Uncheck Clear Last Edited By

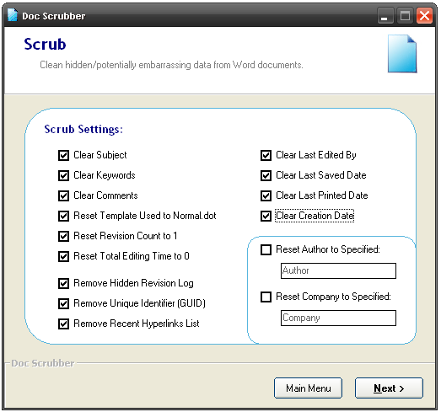[266, 155]
